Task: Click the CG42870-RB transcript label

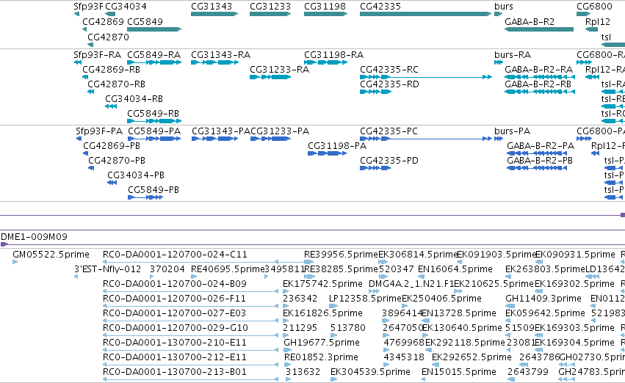Action: click(x=116, y=84)
